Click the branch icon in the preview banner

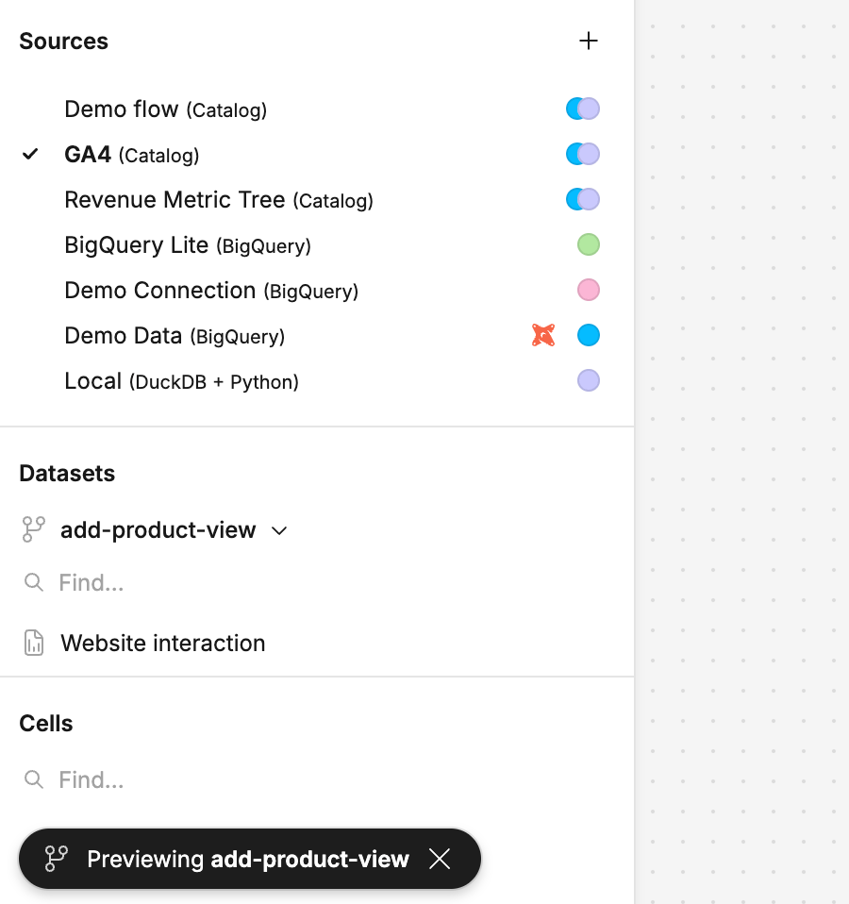pos(57,859)
